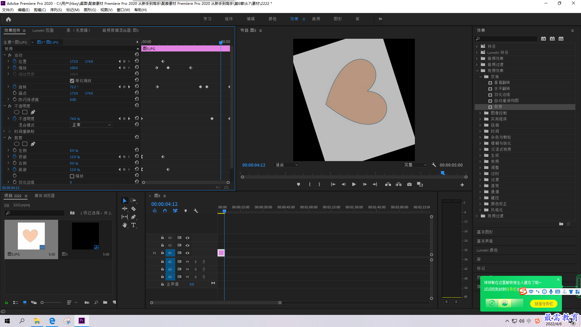Select the Slip tool
581x327 pixels.
pyautogui.click(x=124, y=217)
